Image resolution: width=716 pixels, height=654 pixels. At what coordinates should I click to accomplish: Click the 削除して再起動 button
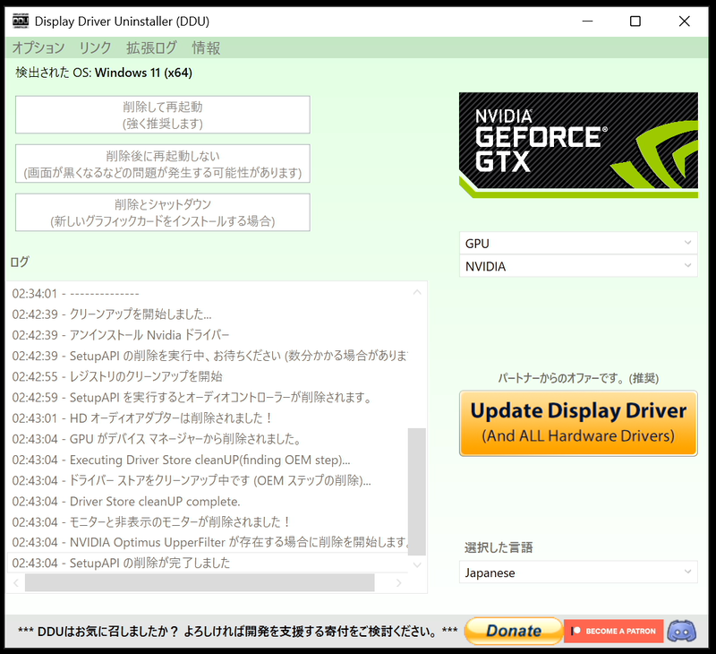(161, 114)
